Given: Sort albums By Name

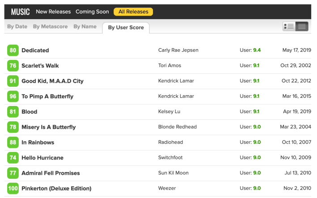Looking at the screenshot, I should point(85,27).
